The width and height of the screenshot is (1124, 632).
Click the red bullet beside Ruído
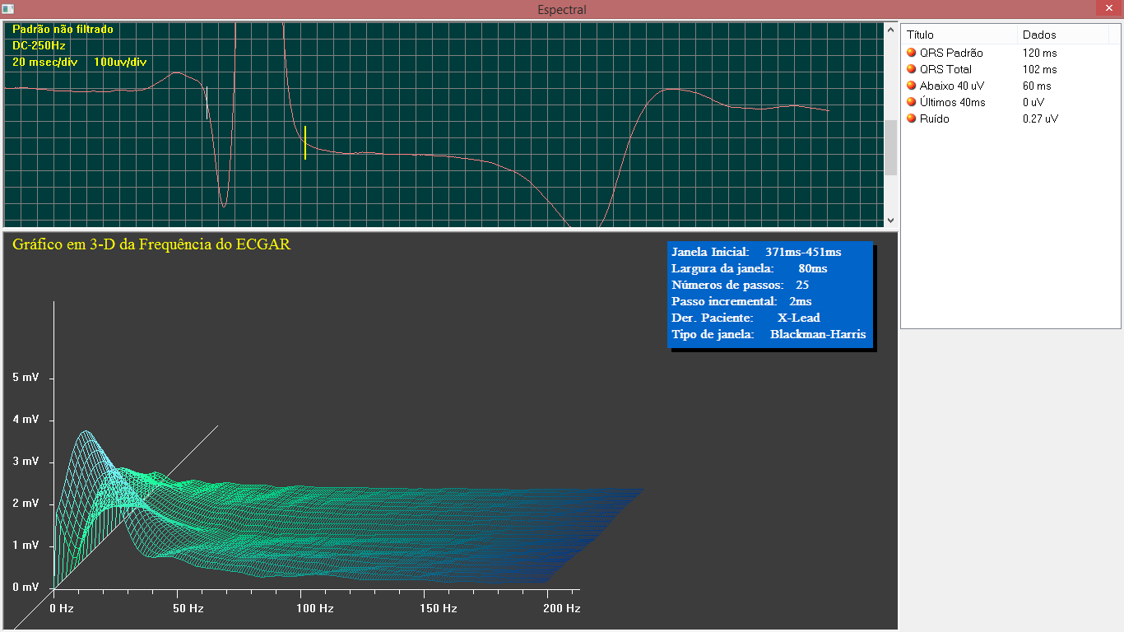click(x=911, y=118)
